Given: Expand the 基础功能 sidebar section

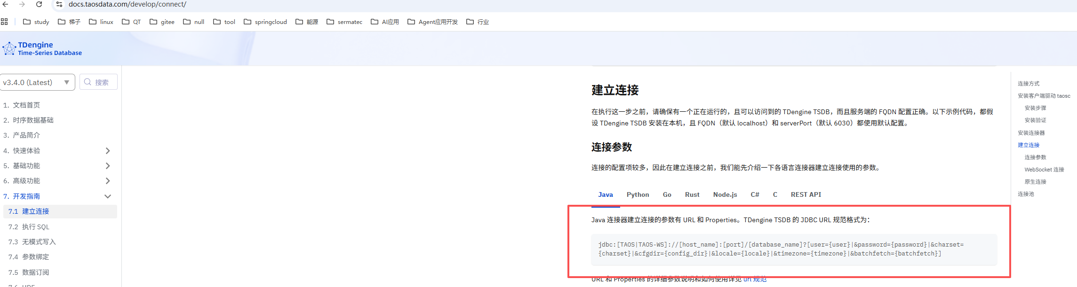Looking at the screenshot, I should click(x=107, y=166).
